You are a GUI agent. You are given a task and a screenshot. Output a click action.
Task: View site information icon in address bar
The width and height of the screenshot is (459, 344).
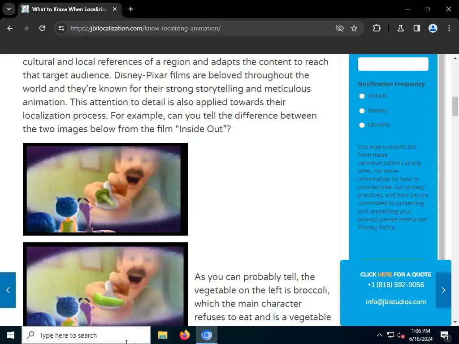(x=61, y=28)
